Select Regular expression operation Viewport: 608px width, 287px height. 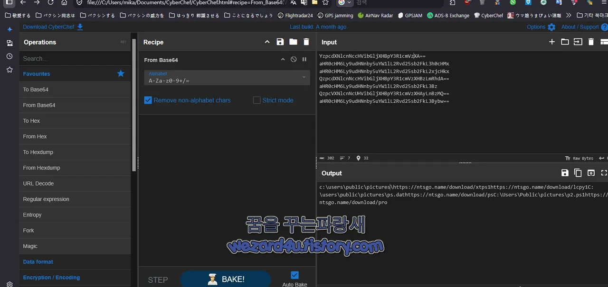pyautogui.click(x=75, y=199)
